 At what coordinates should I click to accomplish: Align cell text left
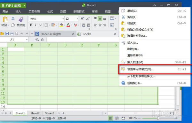tap(95, 25)
